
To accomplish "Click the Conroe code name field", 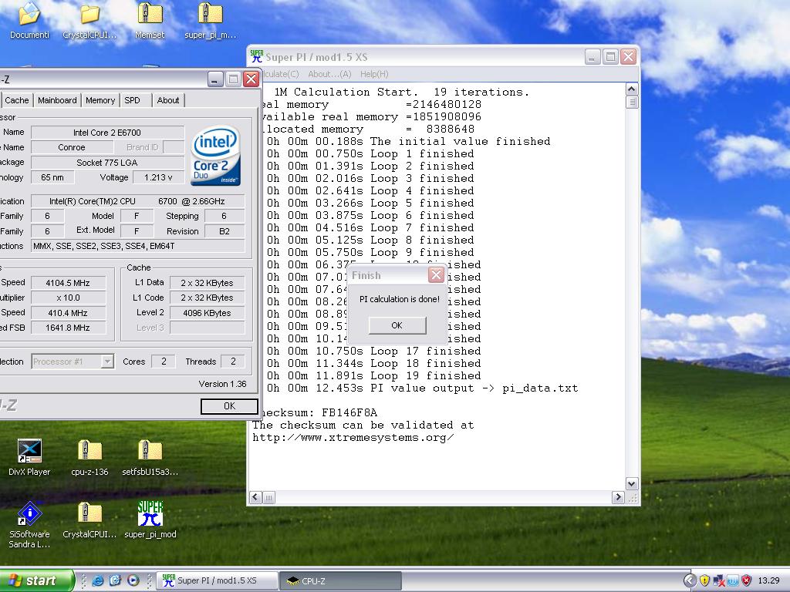I will click(72, 147).
